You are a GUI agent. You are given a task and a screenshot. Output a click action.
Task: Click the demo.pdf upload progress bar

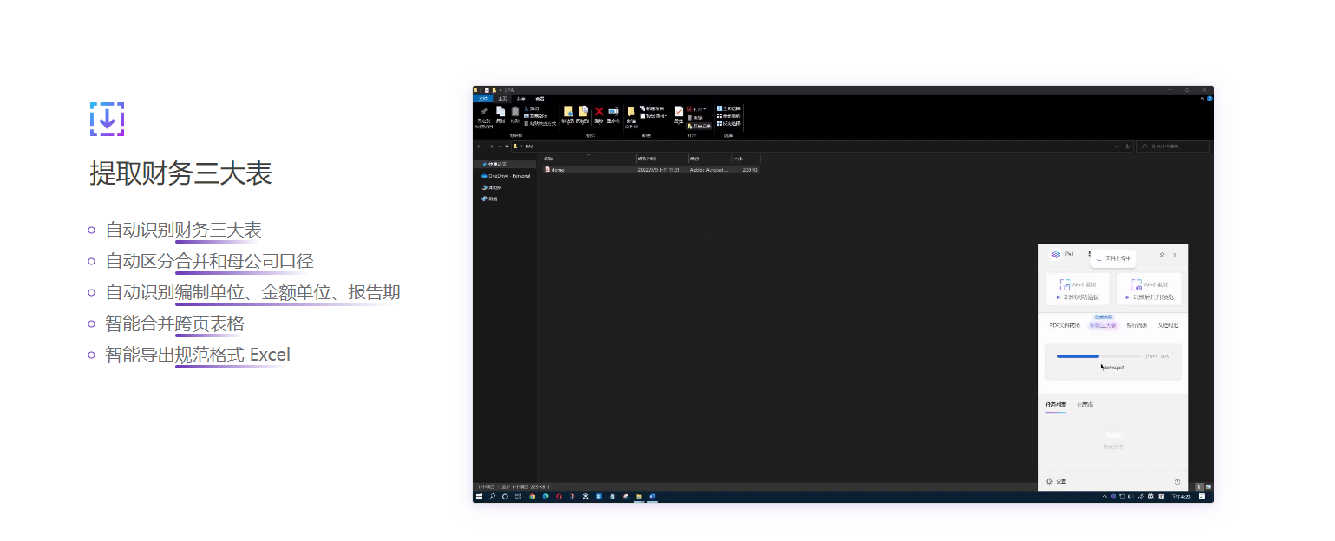point(1099,355)
